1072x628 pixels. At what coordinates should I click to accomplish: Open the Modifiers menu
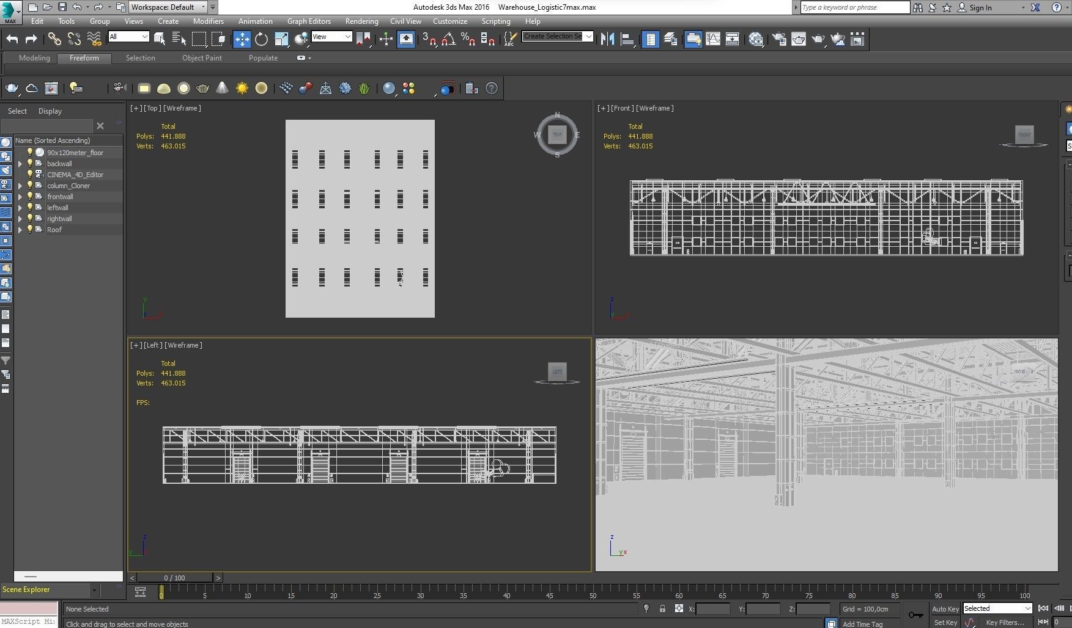click(x=209, y=21)
